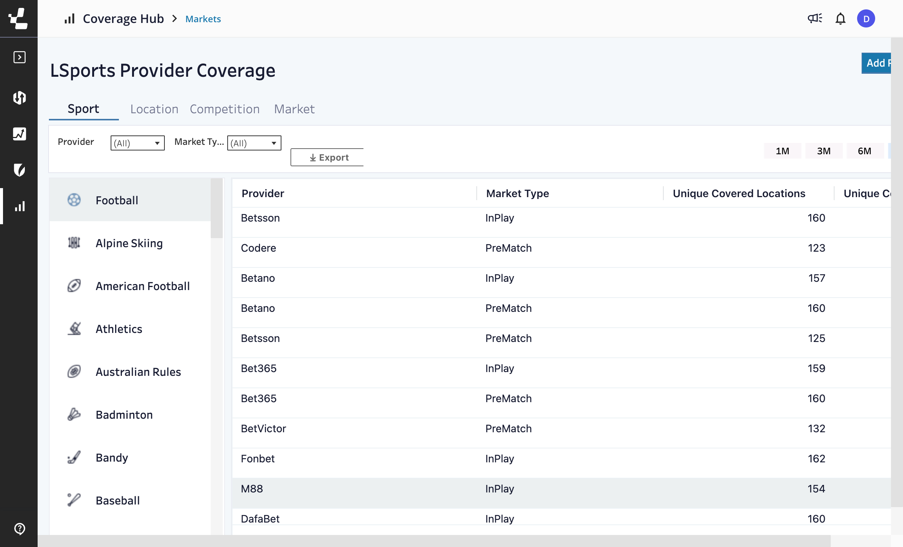Select the 3M time range

823,151
